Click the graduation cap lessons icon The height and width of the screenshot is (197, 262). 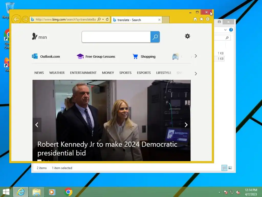[80, 56]
